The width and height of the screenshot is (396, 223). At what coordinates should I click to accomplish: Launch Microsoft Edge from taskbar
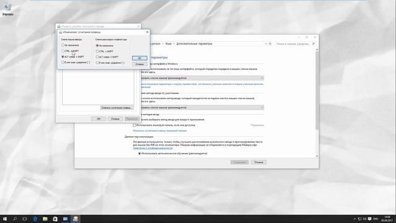(x=35, y=219)
